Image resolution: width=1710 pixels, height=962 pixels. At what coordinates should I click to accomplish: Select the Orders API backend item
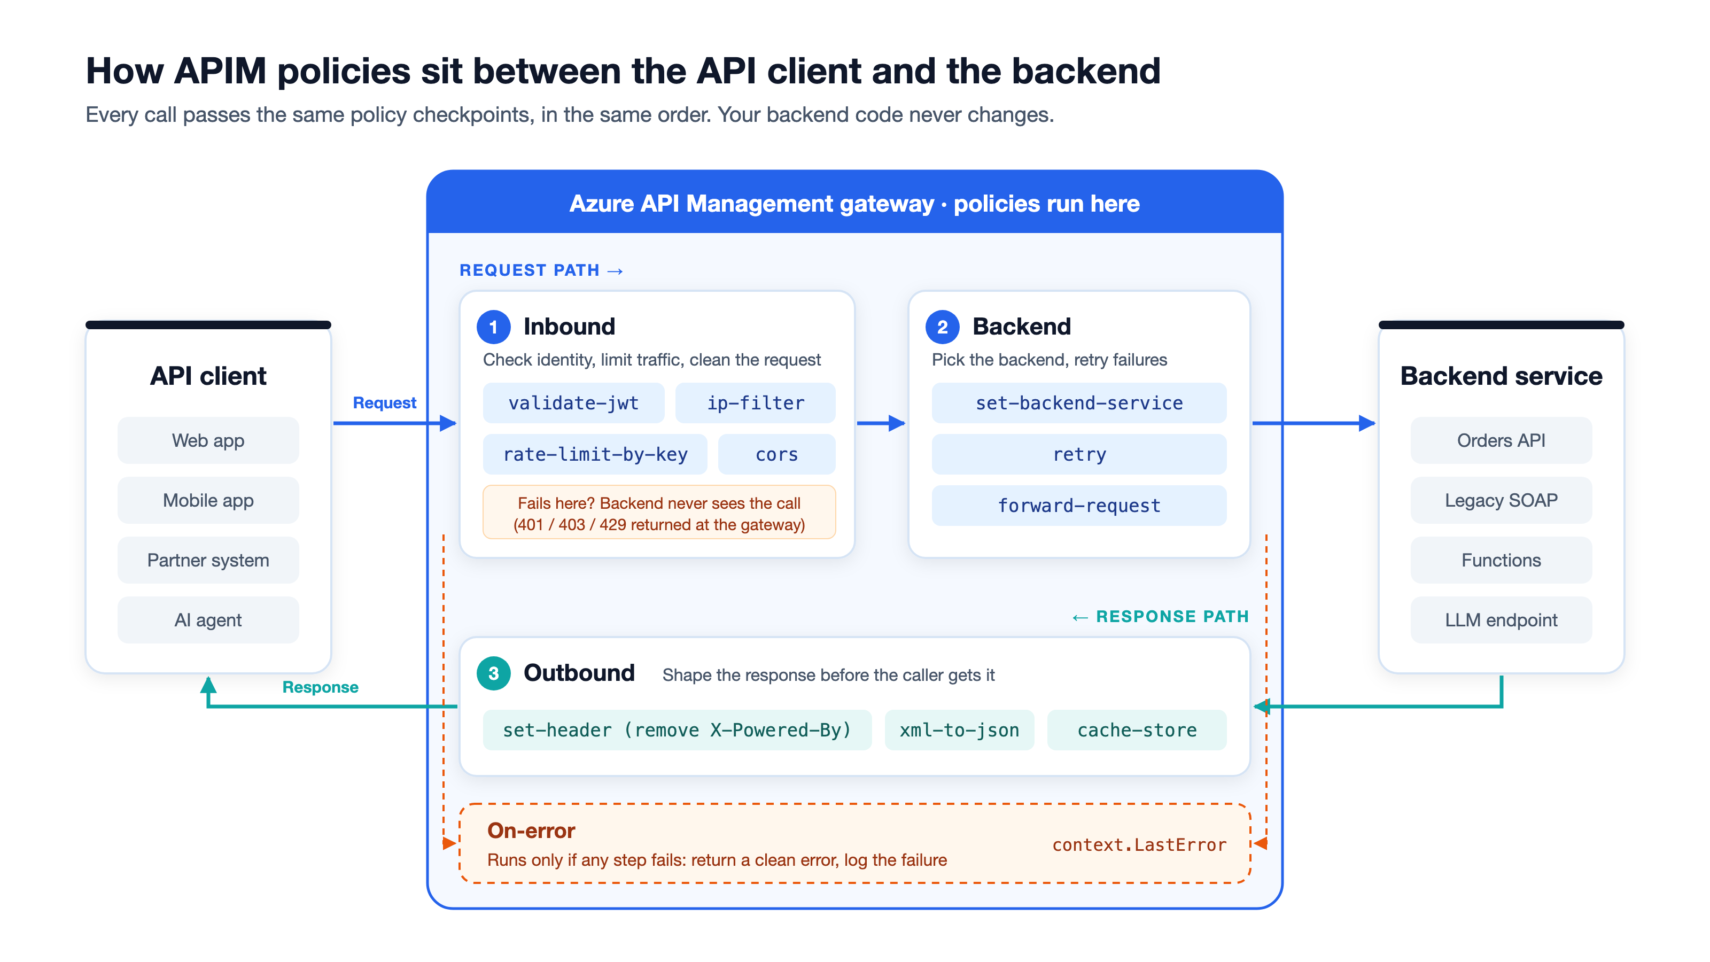click(1501, 440)
